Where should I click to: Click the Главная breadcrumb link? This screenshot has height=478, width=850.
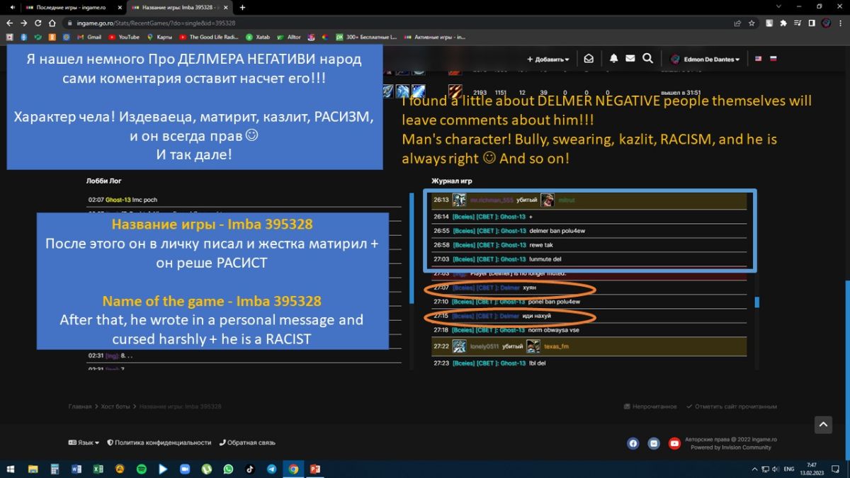pyautogui.click(x=79, y=406)
